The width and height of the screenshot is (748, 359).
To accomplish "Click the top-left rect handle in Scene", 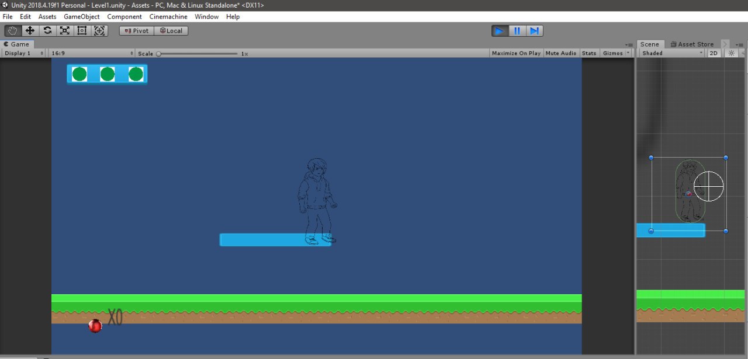I will tap(651, 158).
